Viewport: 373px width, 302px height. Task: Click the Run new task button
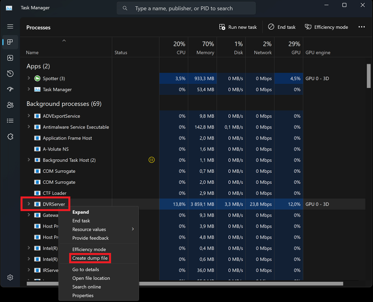(238, 27)
